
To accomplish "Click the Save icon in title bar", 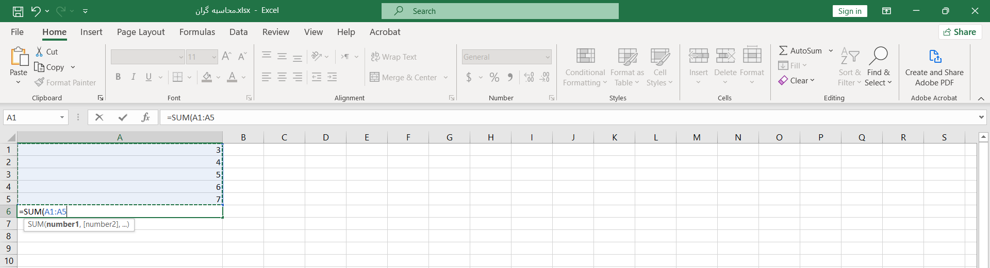I will (18, 11).
